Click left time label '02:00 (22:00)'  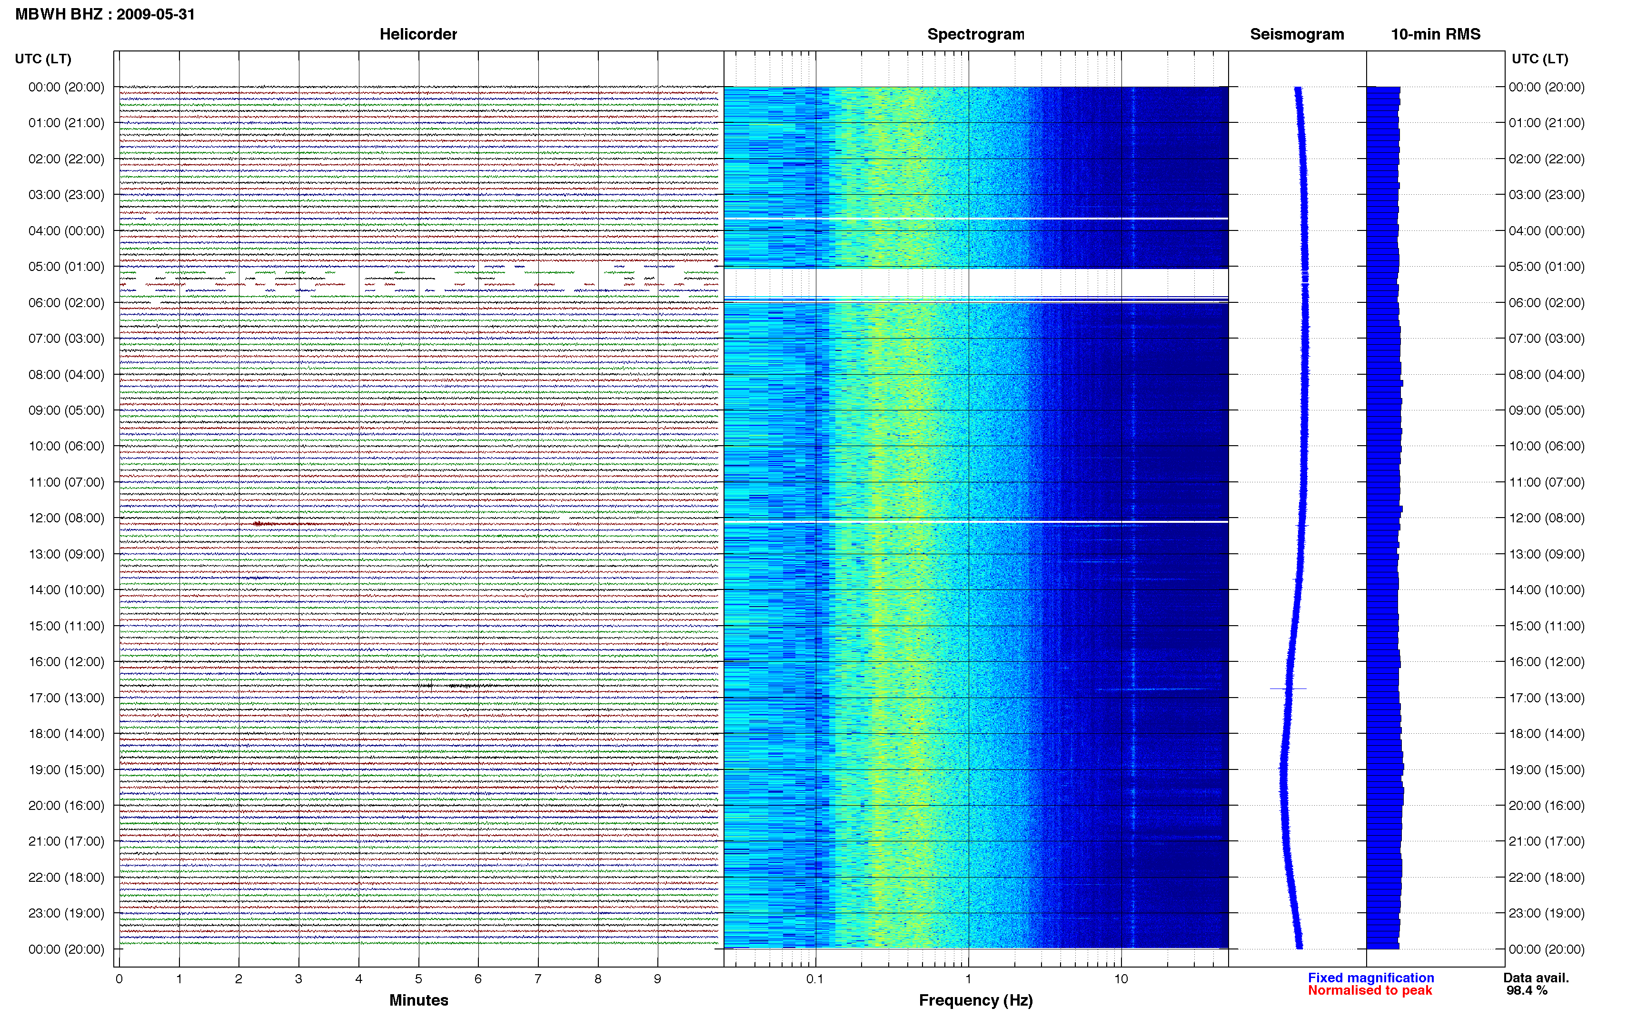pyautogui.click(x=66, y=159)
